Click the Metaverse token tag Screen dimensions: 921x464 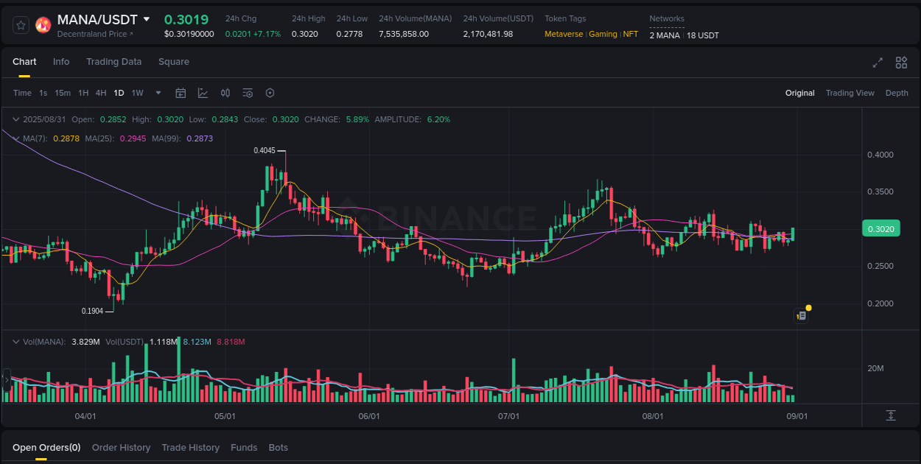pos(564,34)
